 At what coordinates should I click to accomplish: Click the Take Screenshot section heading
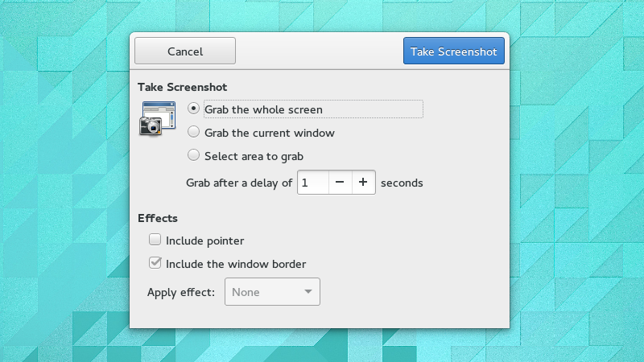point(183,87)
